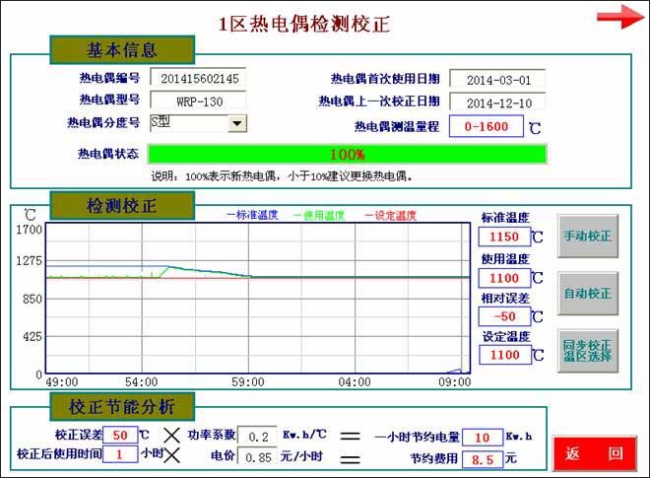650x478 pixels.
Task: Click the 热电偶测温量程 0-1600 field
Action: 486,127
